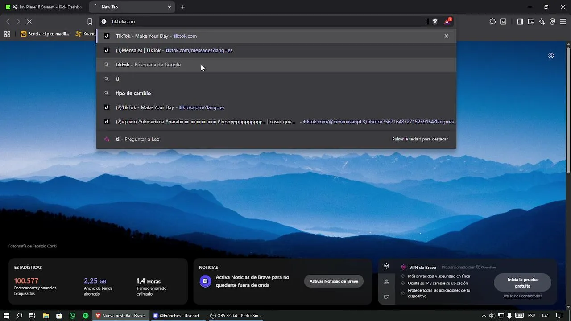Image resolution: width=571 pixels, height=321 pixels.
Task: Expand hidden system tray icons
Action: (x=484, y=316)
